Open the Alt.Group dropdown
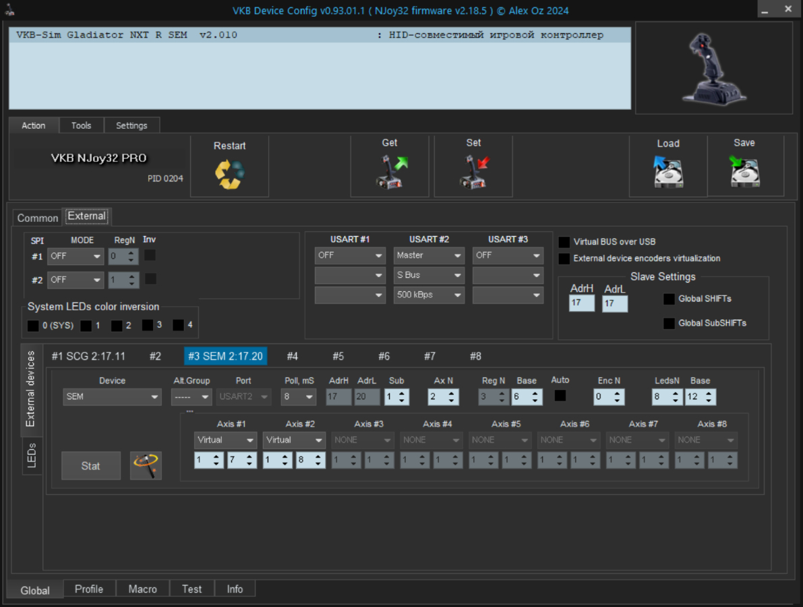Screen dimensions: 803x607 pyautogui.click(x=191, y=397)
